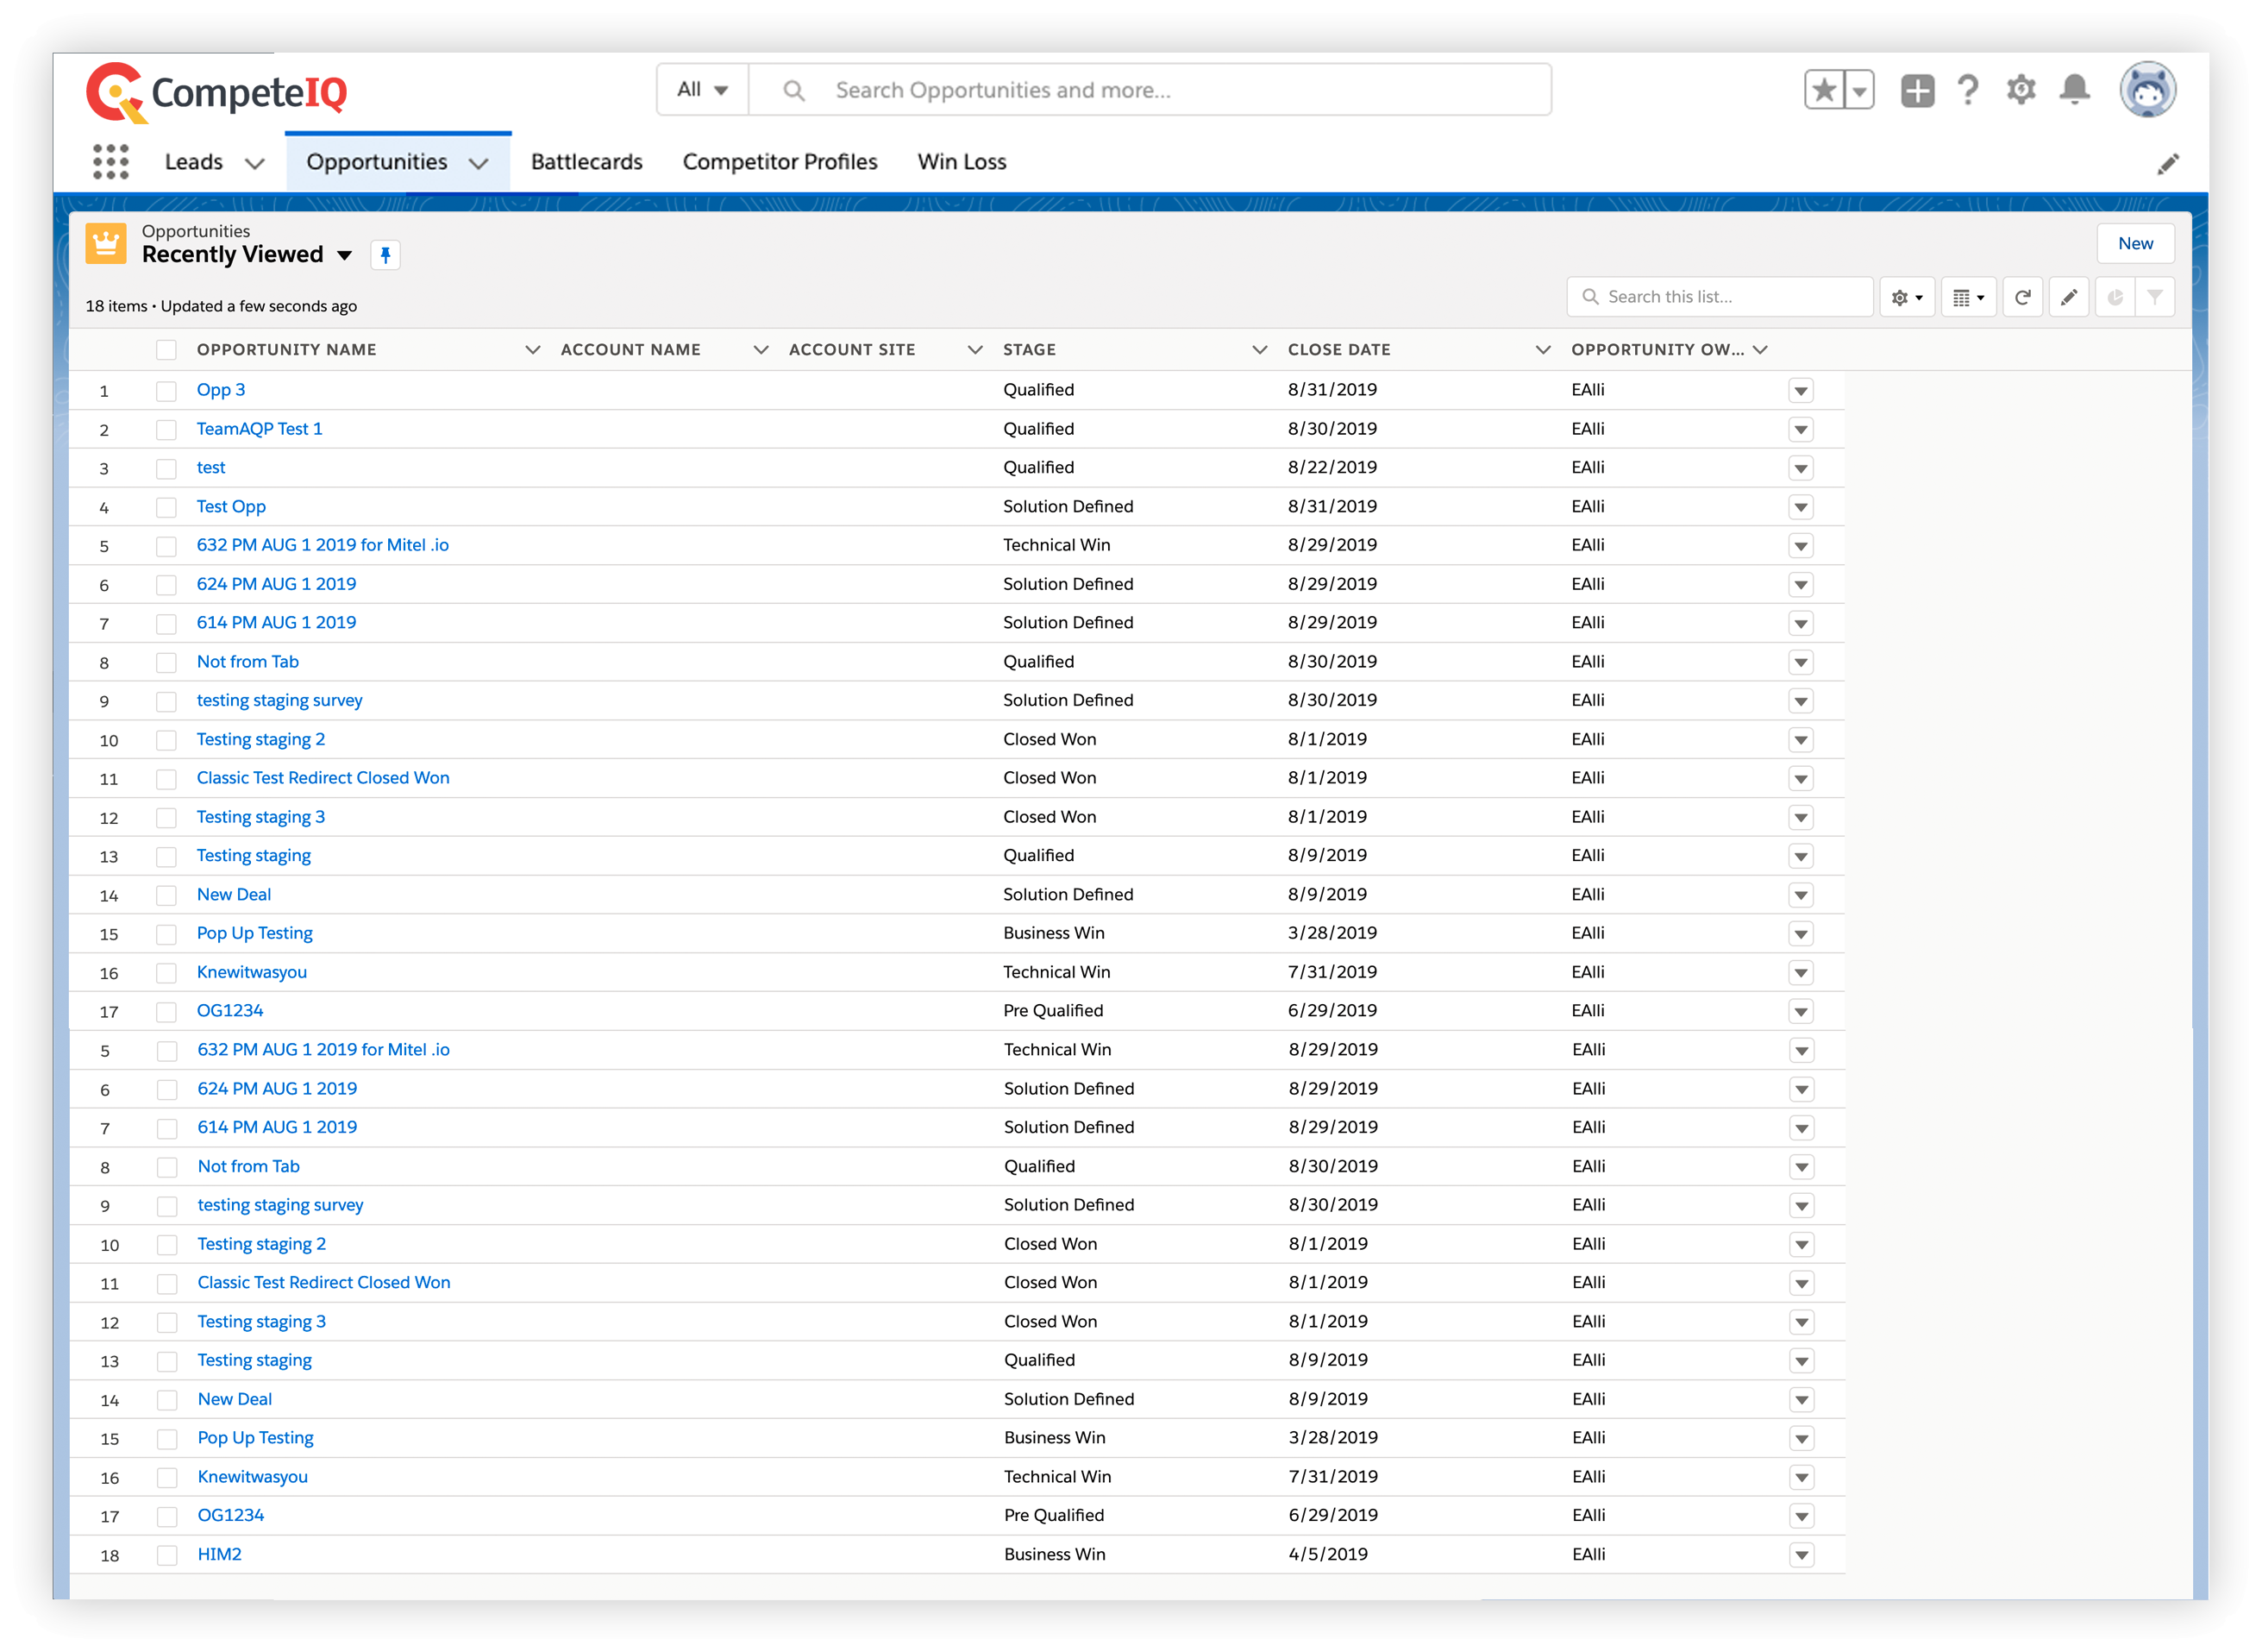The width and height of the screenshot is (2262, 1652).
Task: Click the settings gear icon in toolbar
Action: click(x=1902, y=295)
